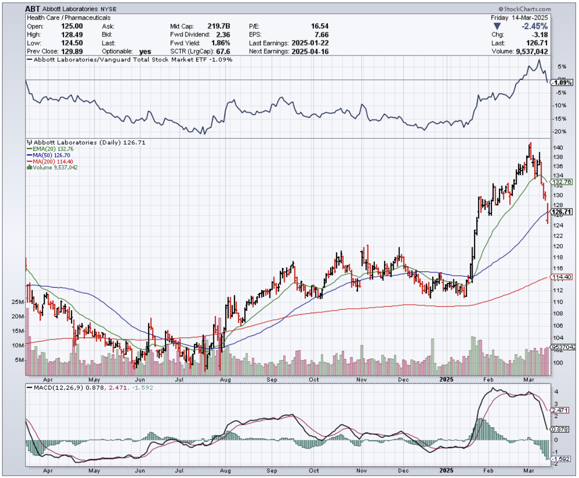This screenshot has height=478, width=579.
Task: Click the volume bars icon in the legend
Action: 28,167
